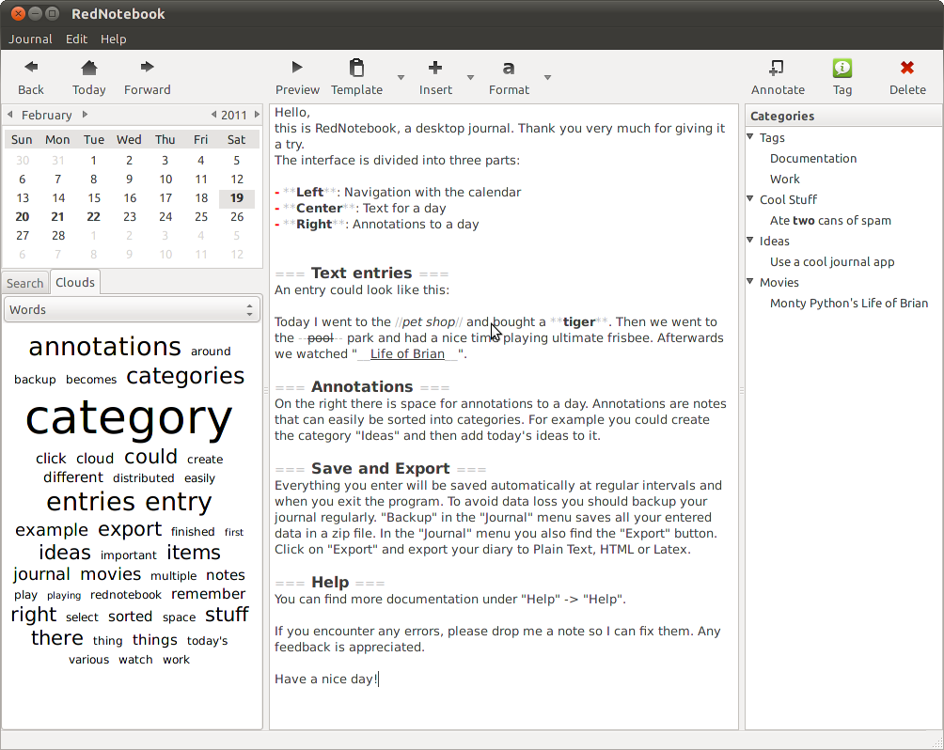Select 'Monty Python's Life of Brian' entry

point(849,303)
